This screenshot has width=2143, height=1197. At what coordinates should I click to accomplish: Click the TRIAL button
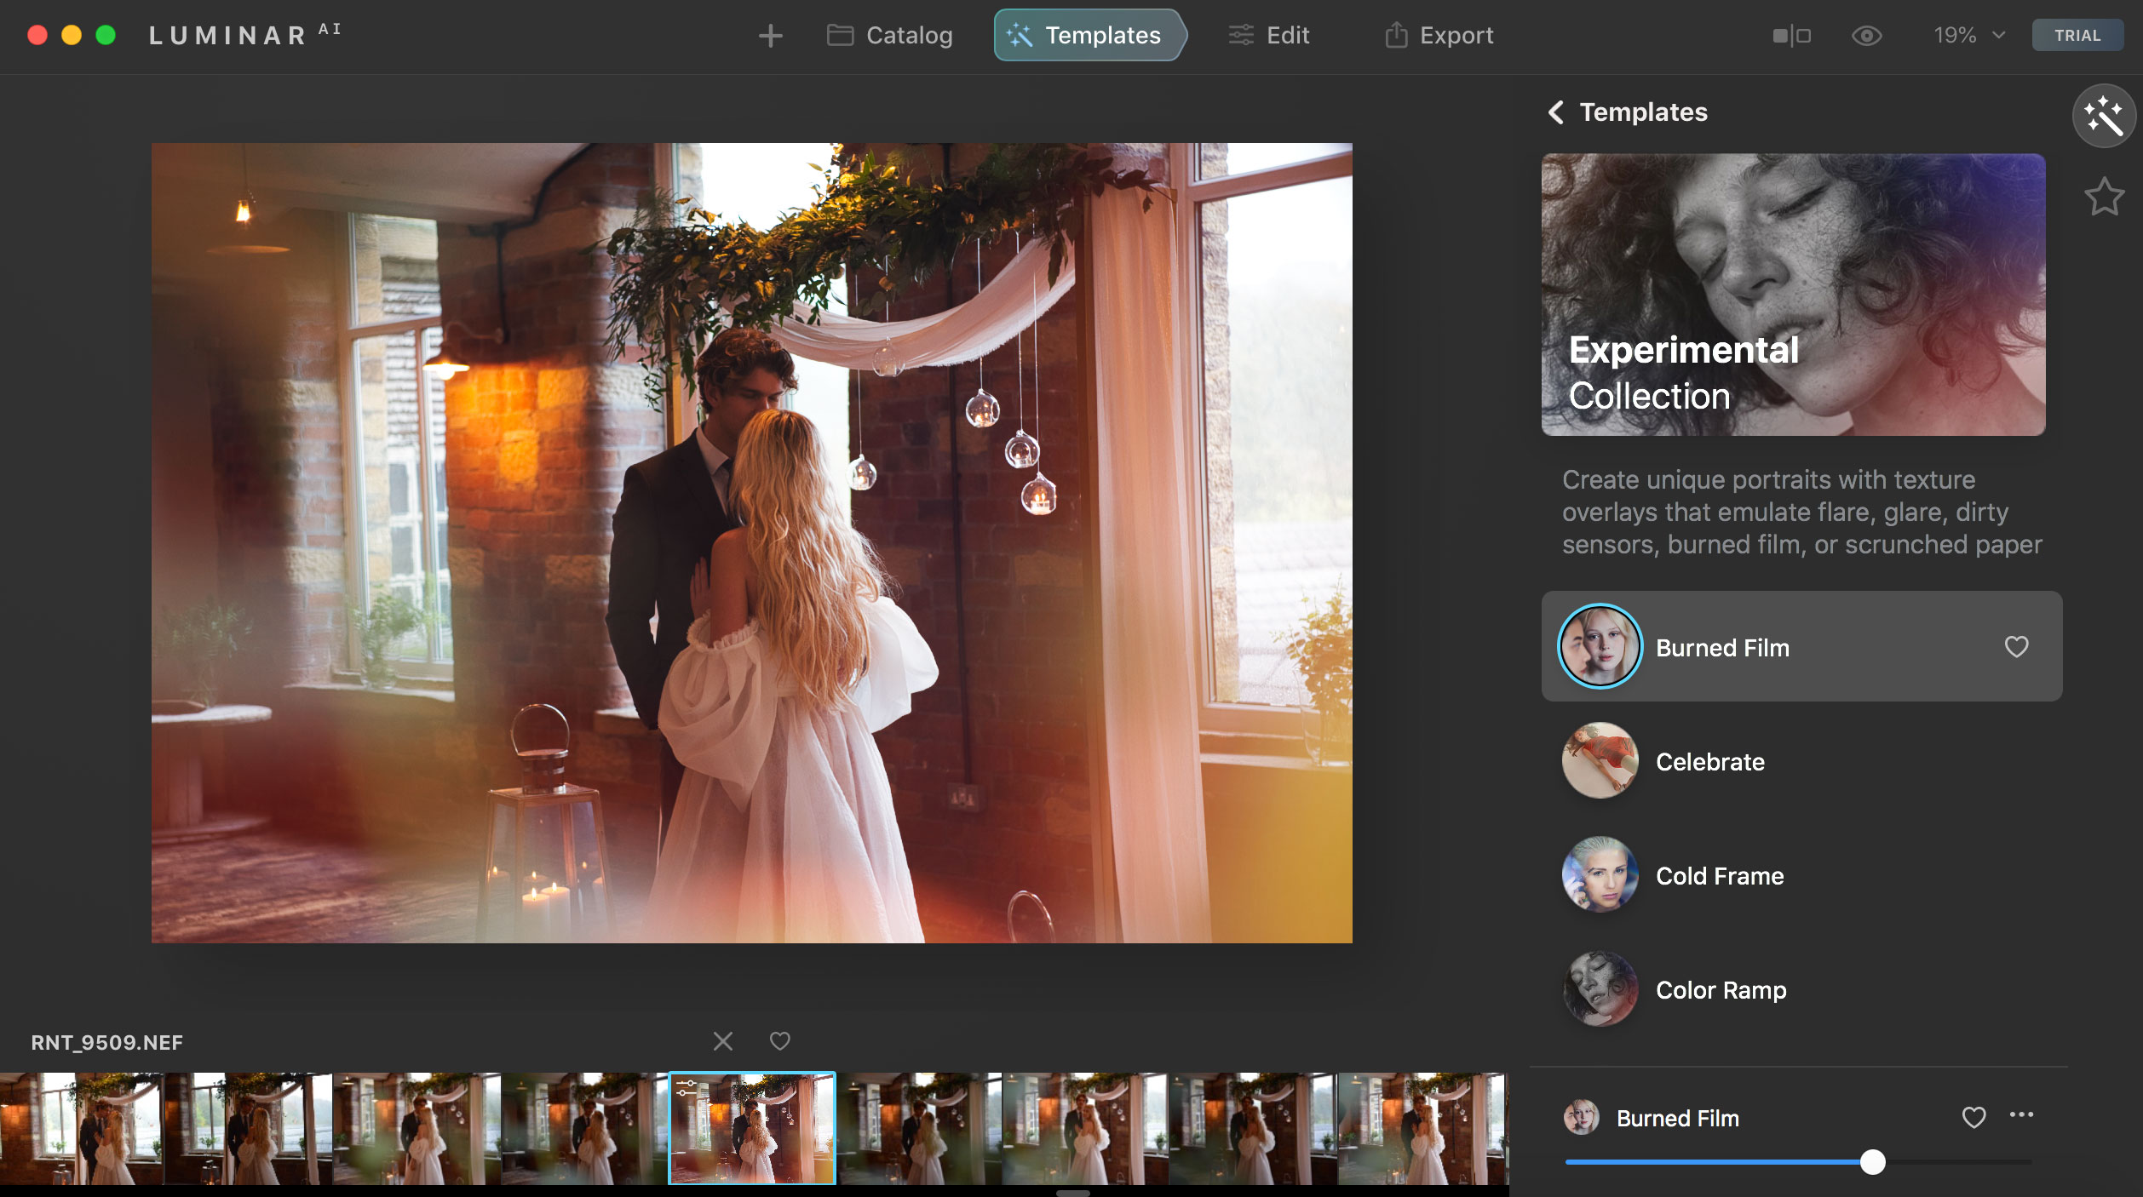[x=2077, y=36]
